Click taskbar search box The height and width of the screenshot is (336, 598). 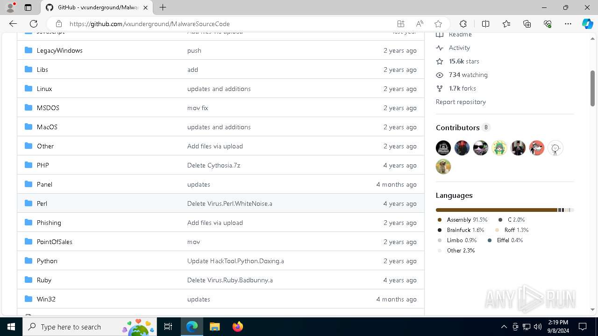(x=90, y=327)
